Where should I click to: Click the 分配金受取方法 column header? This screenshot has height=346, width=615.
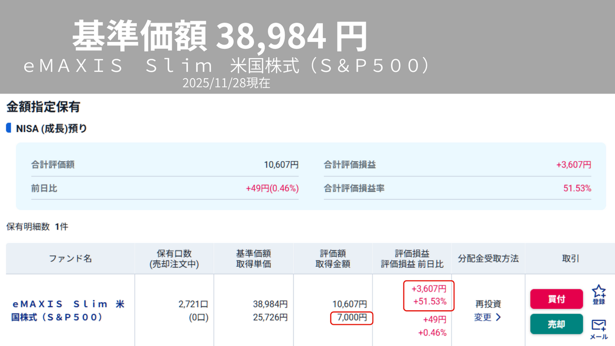point(488,258)
